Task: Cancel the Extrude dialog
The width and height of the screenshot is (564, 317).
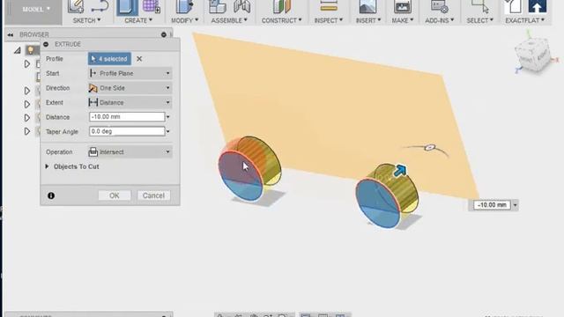Action: [153, 195]
